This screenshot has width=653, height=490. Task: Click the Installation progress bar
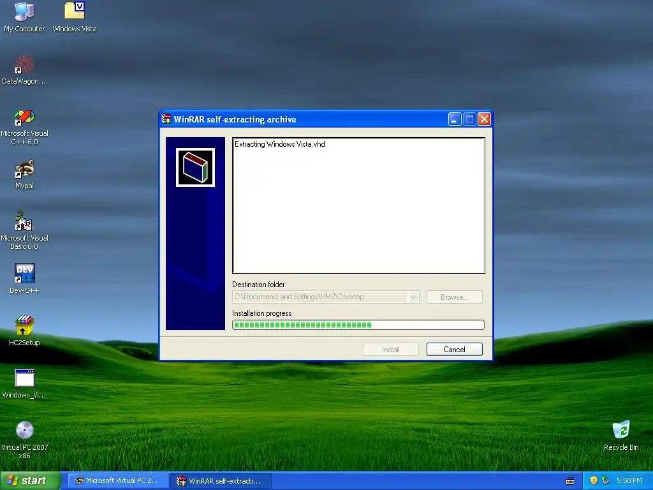tap(358, 325)
